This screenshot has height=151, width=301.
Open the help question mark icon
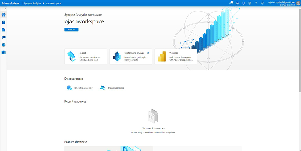[x=256, y=3]
